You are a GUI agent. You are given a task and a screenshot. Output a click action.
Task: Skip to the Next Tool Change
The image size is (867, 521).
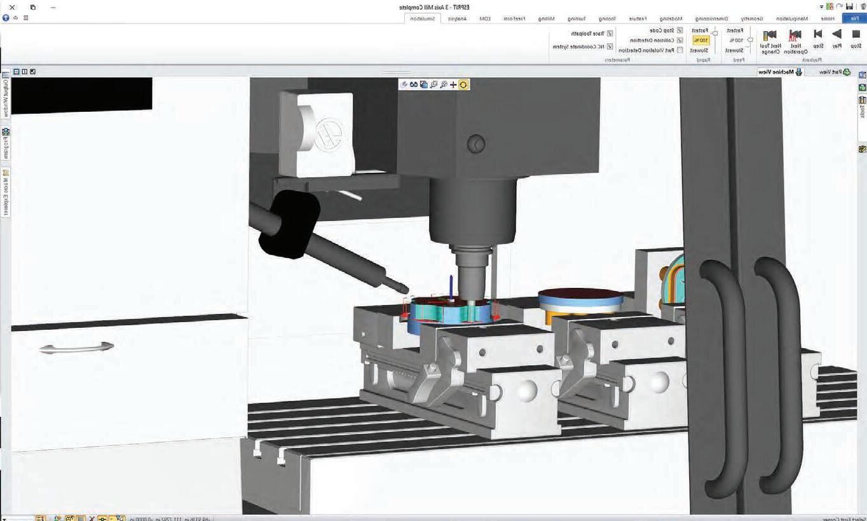(x=770, y=41)
